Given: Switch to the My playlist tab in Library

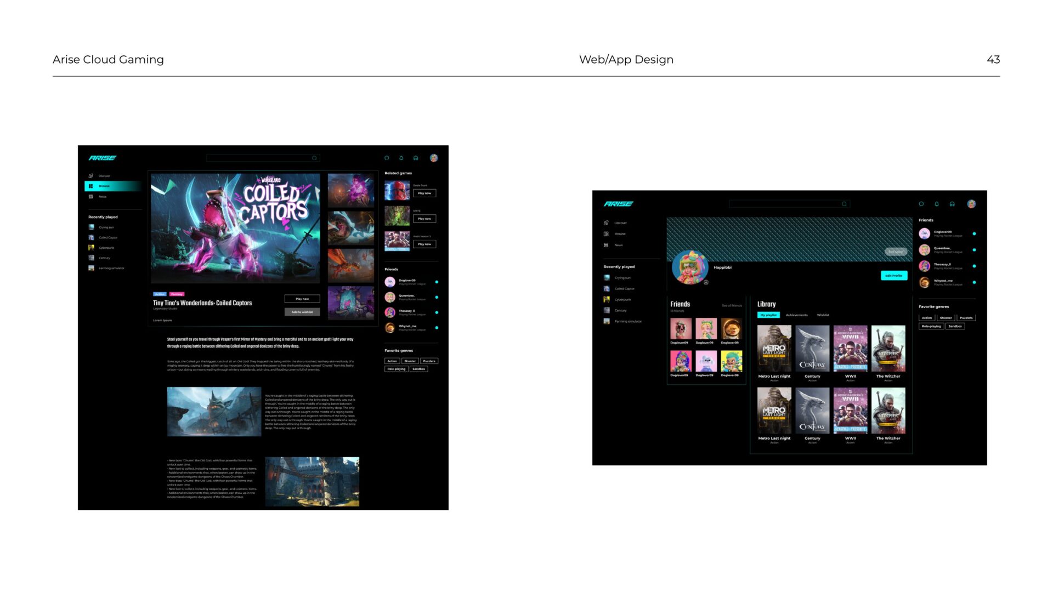Looking at the screenshot, I should tap(768, 315).
